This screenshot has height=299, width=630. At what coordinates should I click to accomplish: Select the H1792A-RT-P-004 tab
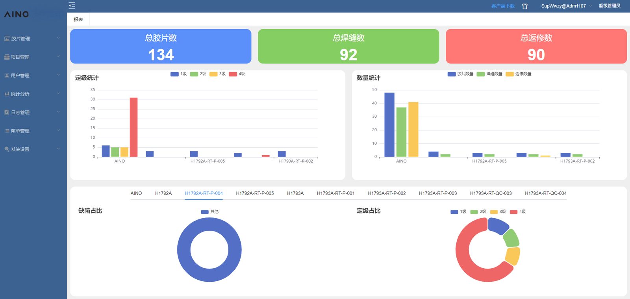(x=204, y=193)
